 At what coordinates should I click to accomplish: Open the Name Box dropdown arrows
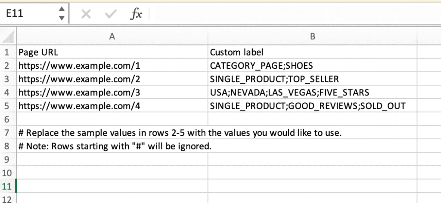pyautogui.click(x=62, y=14)
